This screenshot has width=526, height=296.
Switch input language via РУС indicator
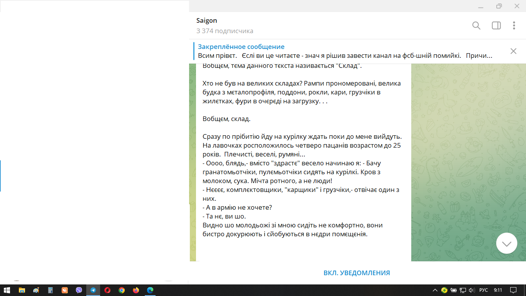click(484, 290)
